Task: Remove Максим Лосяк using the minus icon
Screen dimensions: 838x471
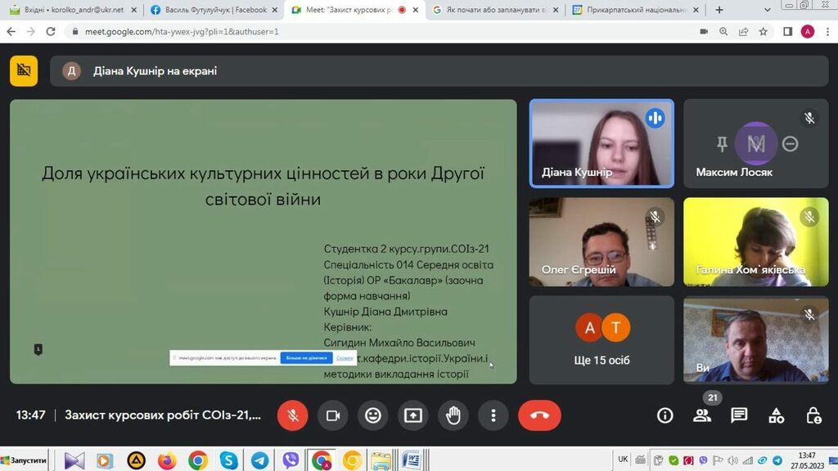Action: point(790,144)
